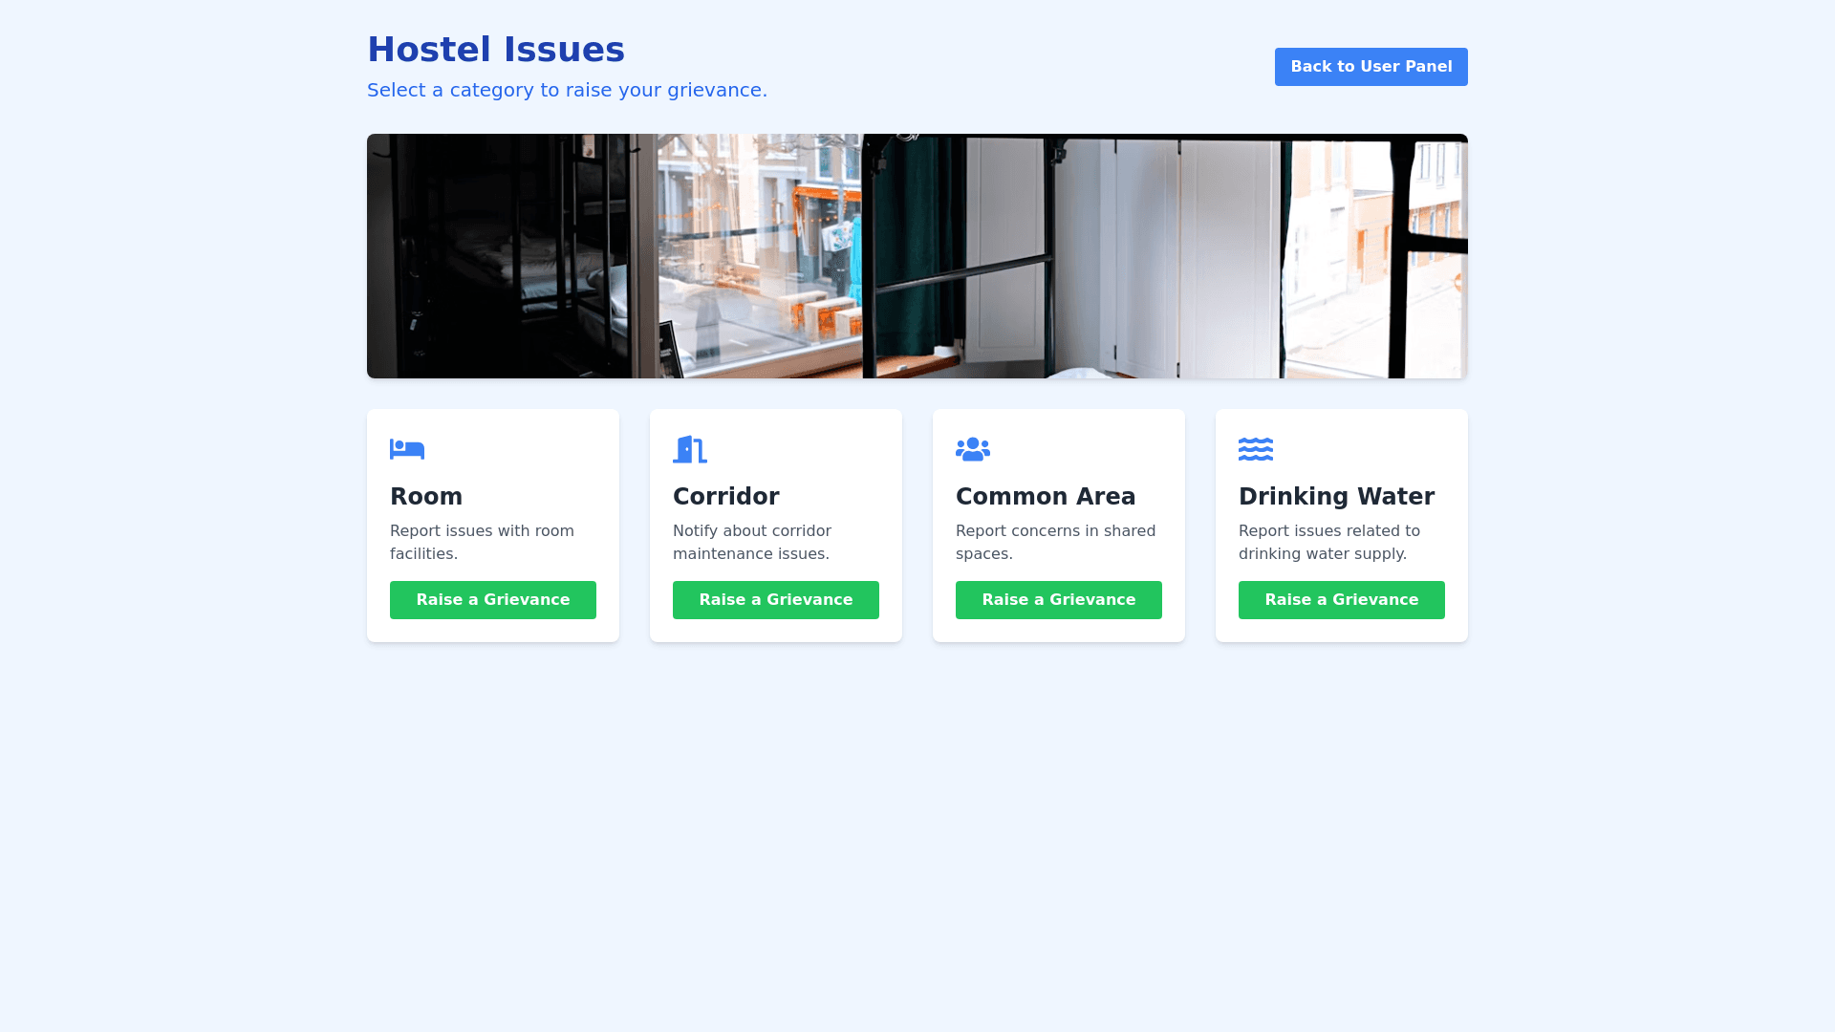Click 'Report issues with room facilities' description
Image resolution: width=1835 pixels, height=1032 pixels.
(x=483, y=543)
